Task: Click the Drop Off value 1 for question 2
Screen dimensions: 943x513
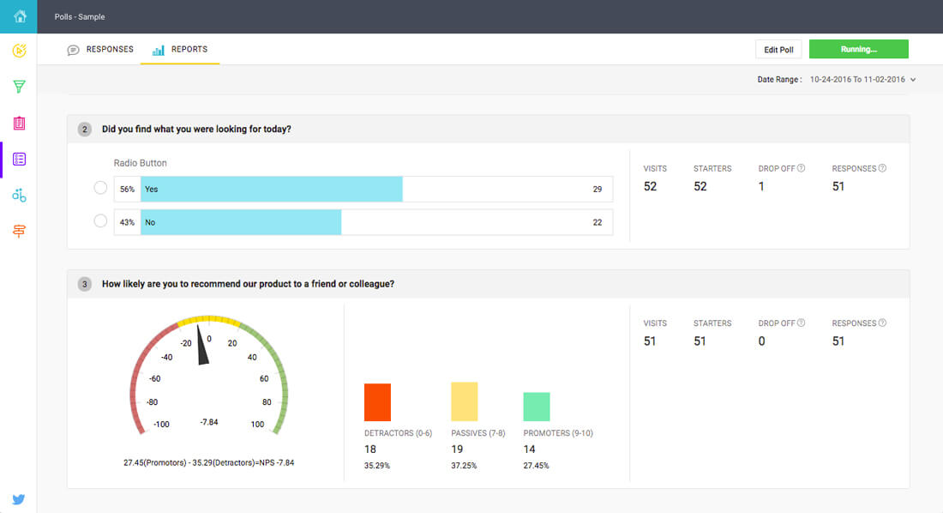Action: (761, 187)
